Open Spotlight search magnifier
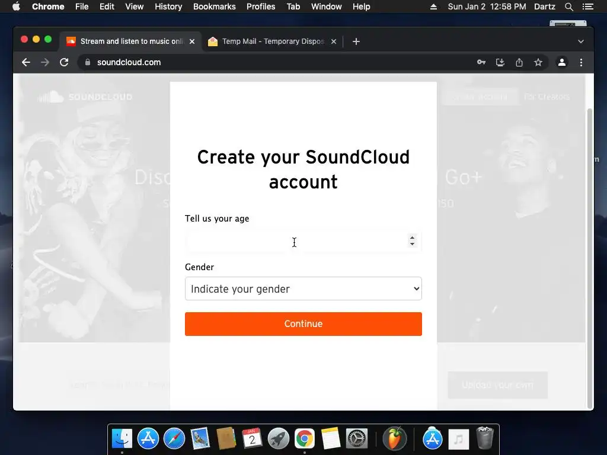This screenshot has width=607, height=455. 568,7
